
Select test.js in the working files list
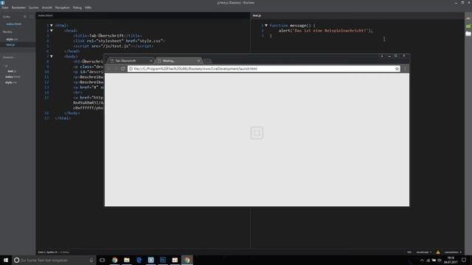pos(10,45)
